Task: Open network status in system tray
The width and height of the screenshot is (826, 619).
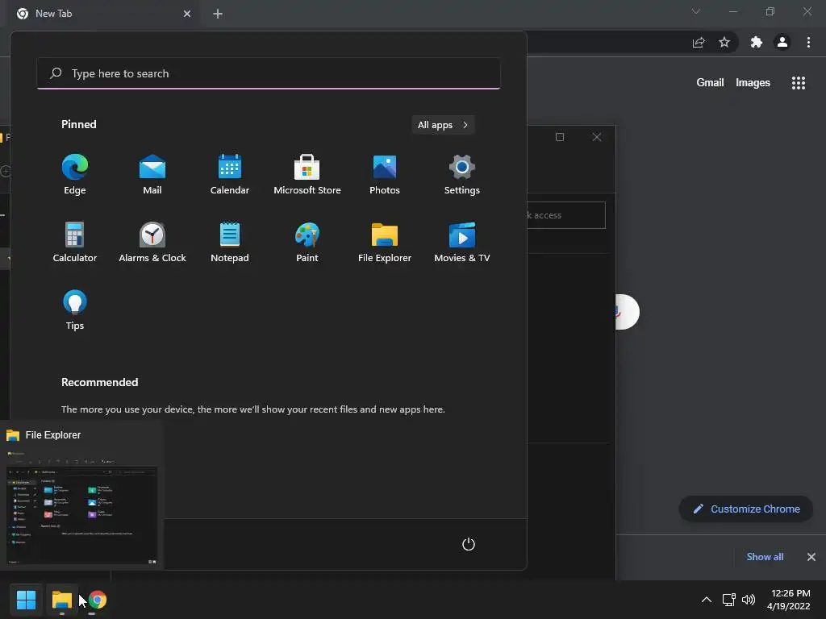Action: point(728,600)
